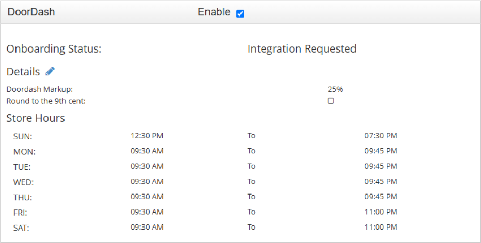Click the Onboarding Status label
Image resolution: width=481 pixels, height=243 pixels.
[54, 49]
